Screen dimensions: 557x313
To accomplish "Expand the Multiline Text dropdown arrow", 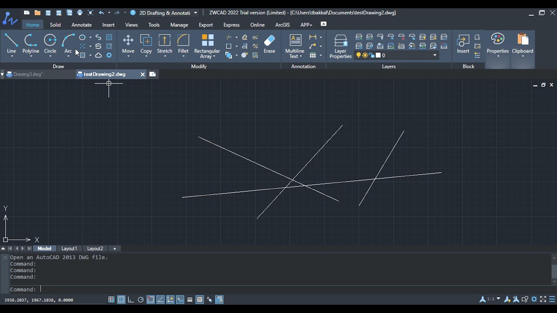I will (301, 57).
